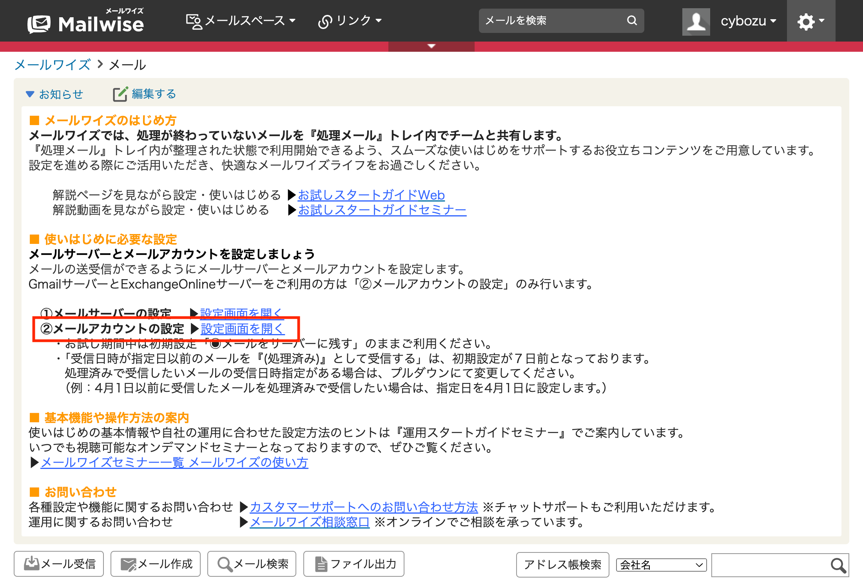Click the メール受信 button
This screenshot has width=863, height=585.
(x=59, y=564)
